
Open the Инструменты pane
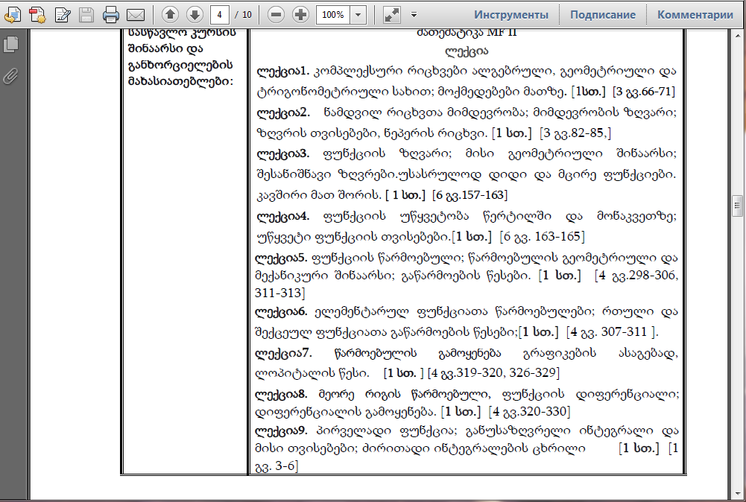coord(511,14)
